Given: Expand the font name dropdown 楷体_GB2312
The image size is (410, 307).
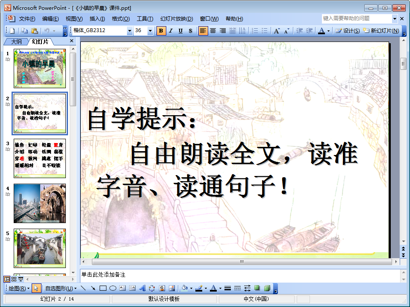Looking at the screenshot, I should click(x=130, y=31).
